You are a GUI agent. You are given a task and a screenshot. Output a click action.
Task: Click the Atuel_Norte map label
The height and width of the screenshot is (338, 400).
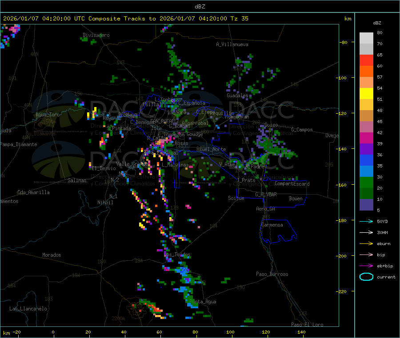click(211, 149)
